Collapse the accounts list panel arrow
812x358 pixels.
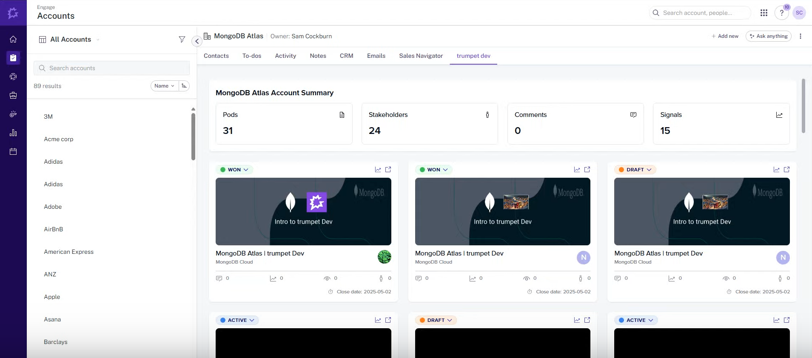197,41
